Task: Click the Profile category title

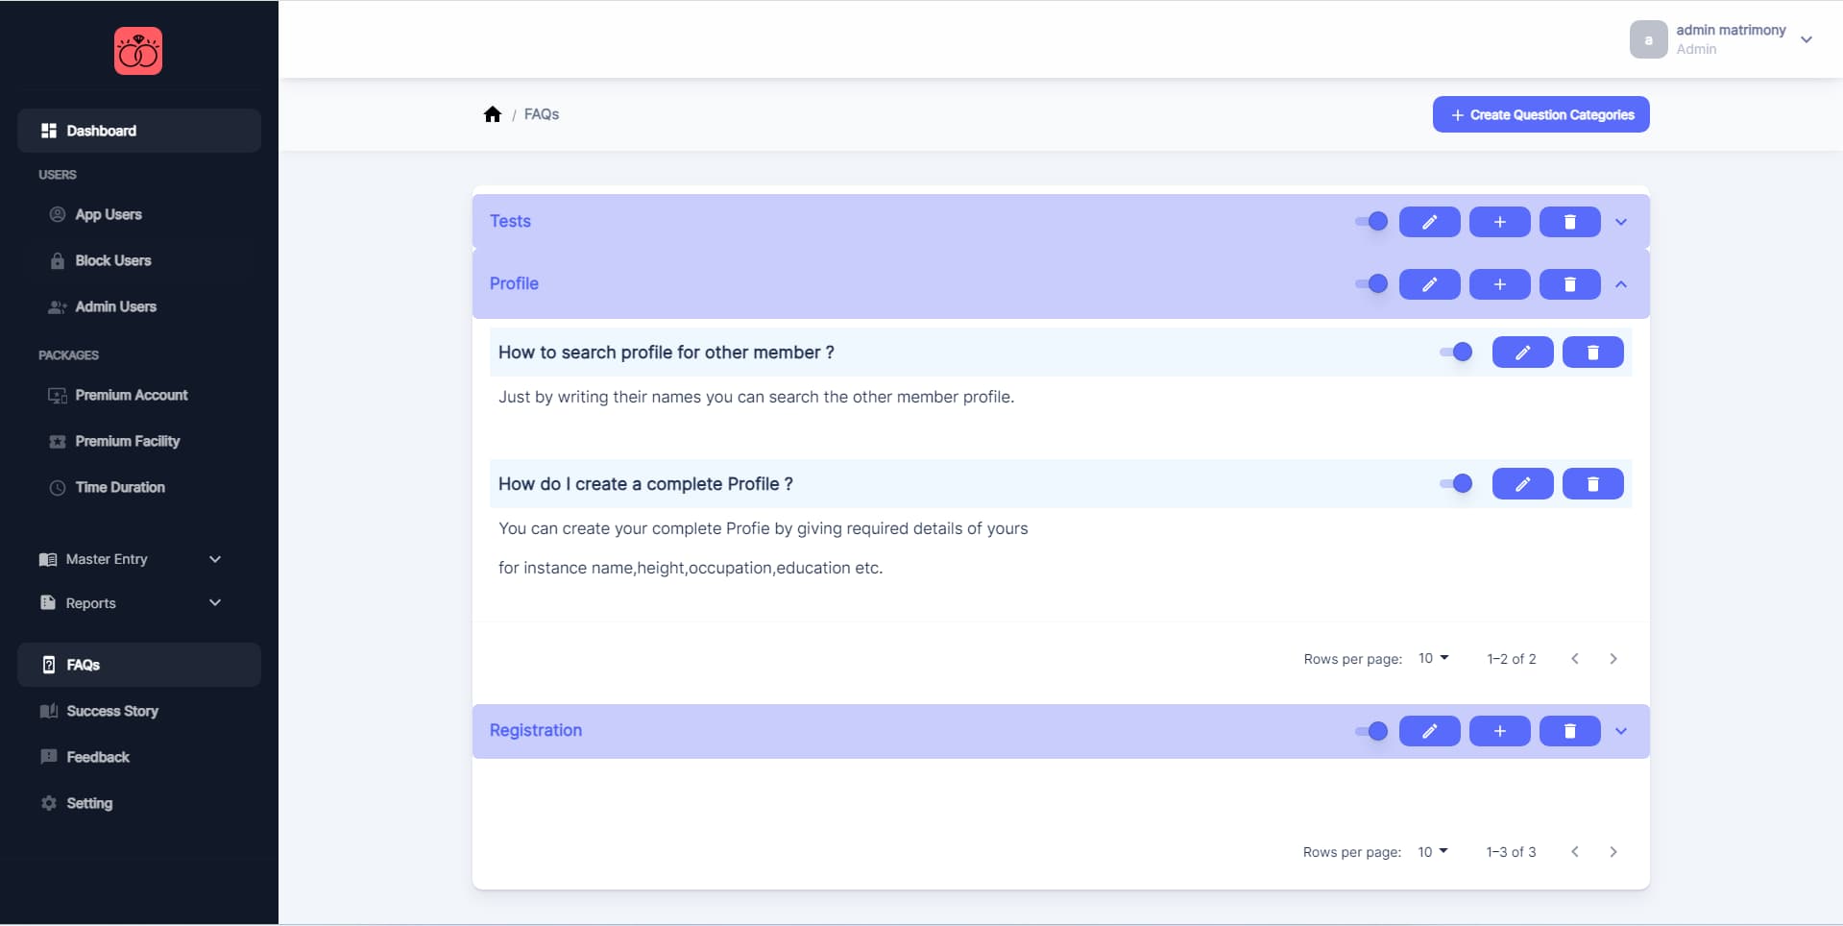Action: 514,283
